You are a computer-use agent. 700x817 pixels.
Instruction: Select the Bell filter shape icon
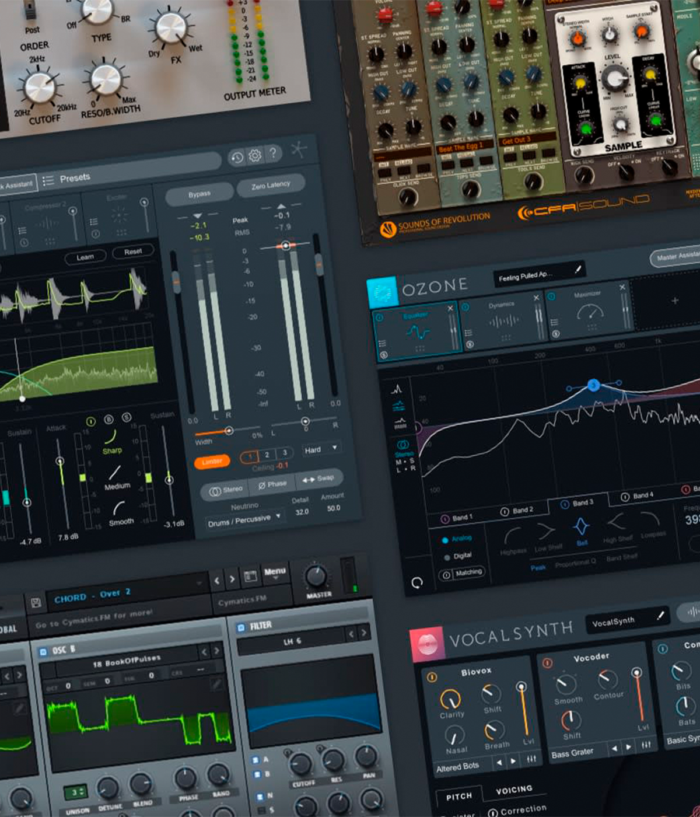[x=581, y=528]
